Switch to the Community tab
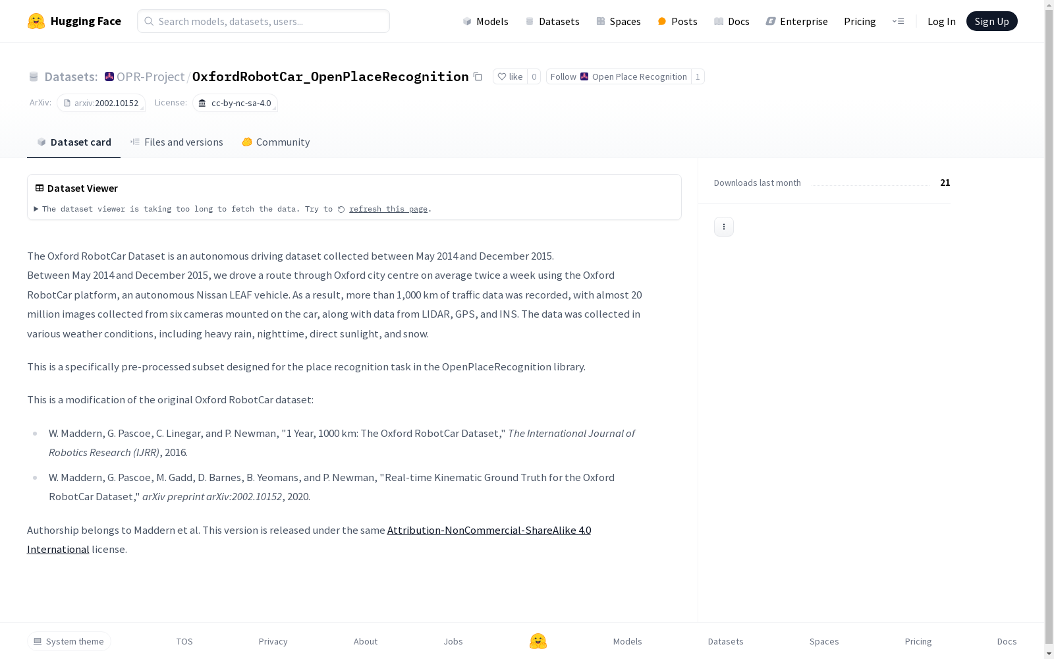 click(x=275, y=142)
